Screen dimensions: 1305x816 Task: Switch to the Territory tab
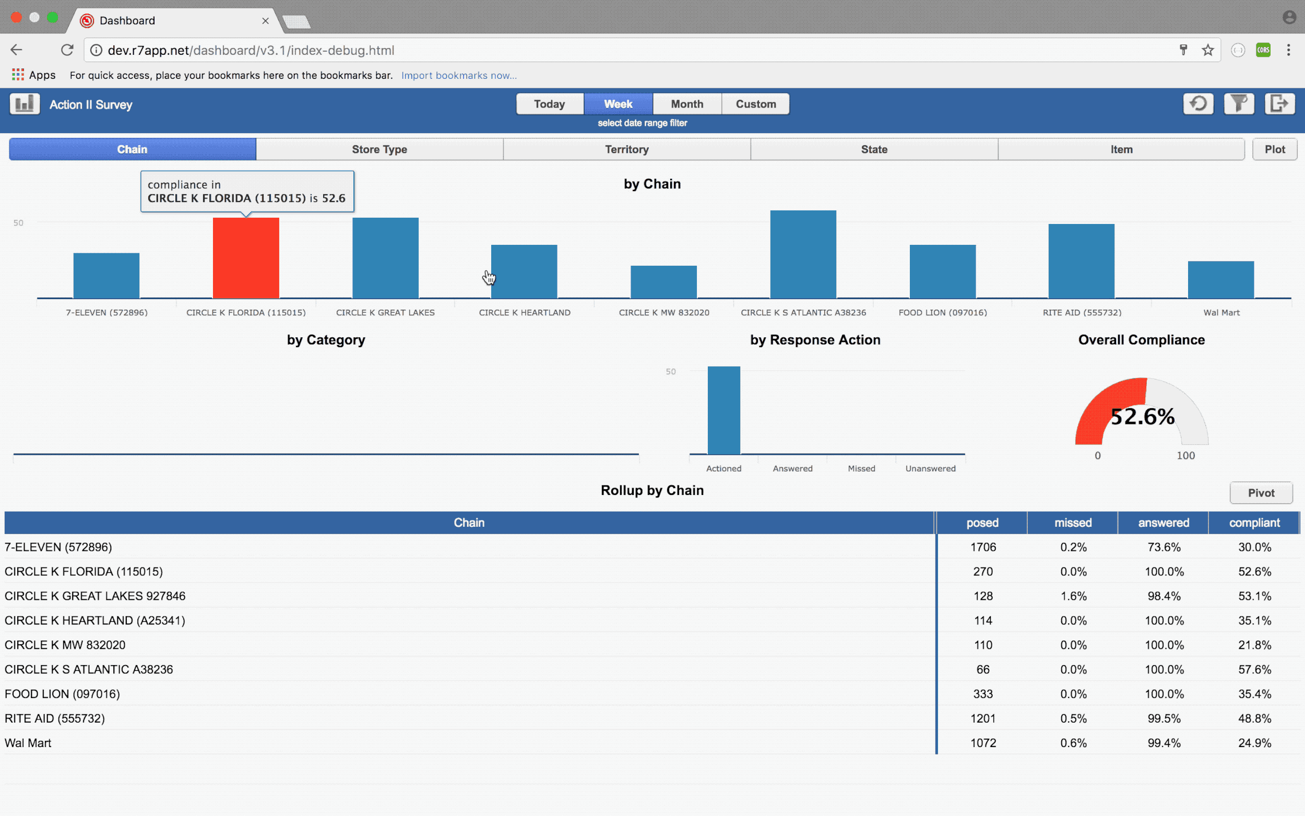[x=626, y=149]
